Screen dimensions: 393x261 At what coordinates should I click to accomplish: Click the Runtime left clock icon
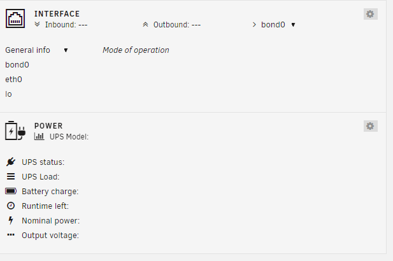click(x=11, y=206)
